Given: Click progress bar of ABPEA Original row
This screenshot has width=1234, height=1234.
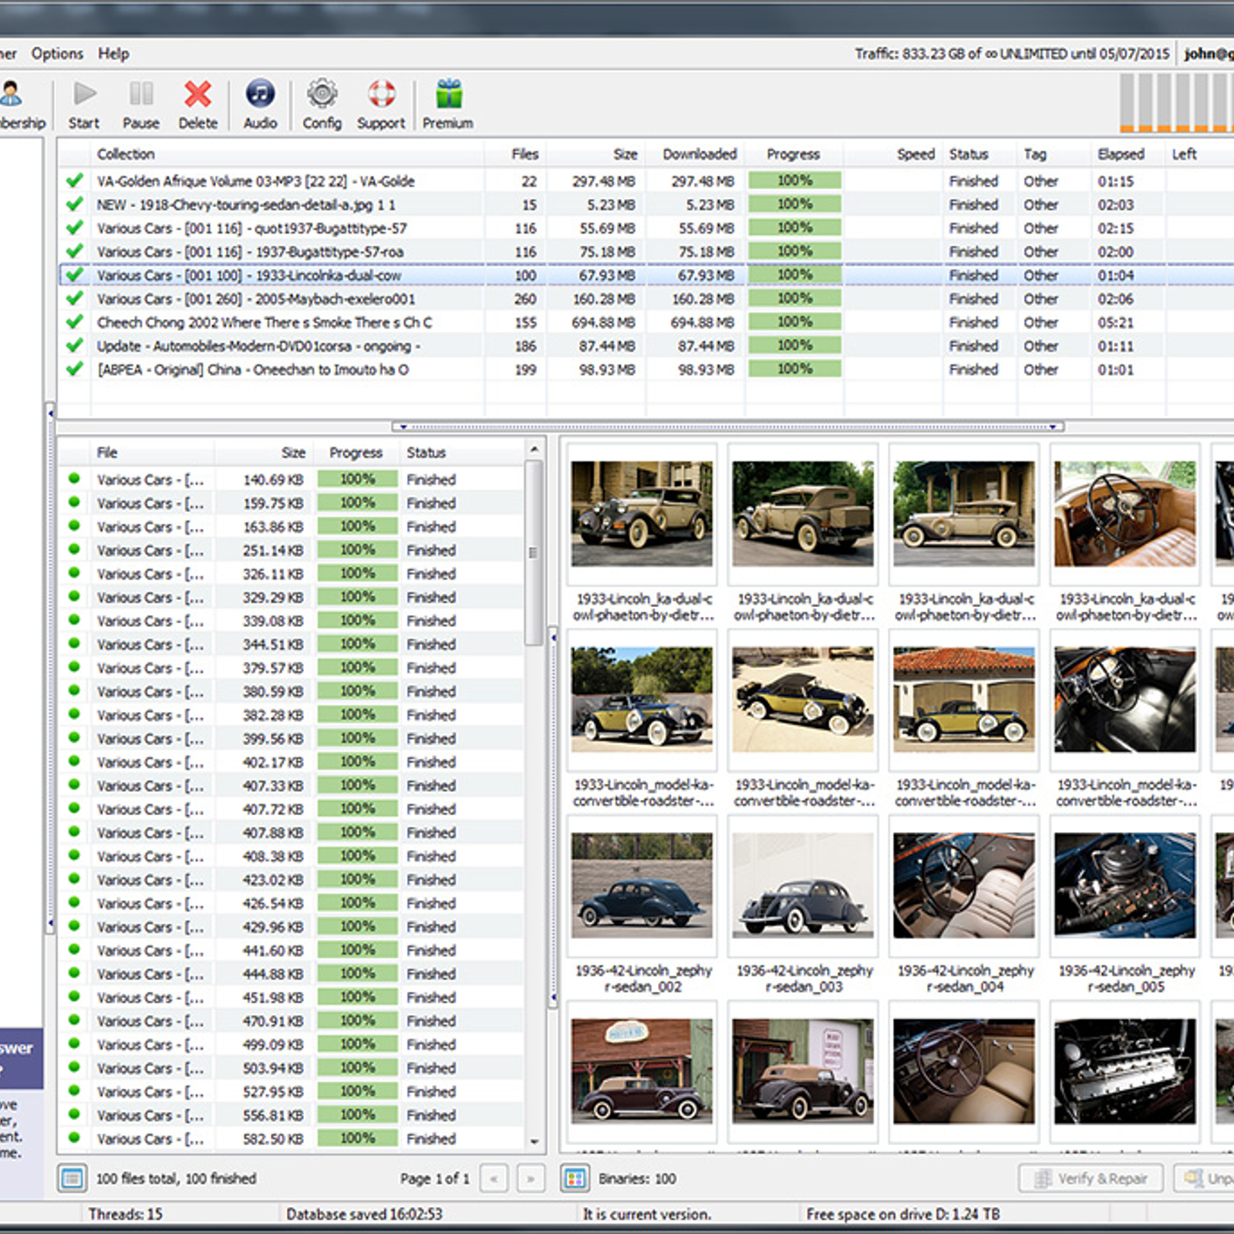Looking at the screenshot, I should click(794, 369).
